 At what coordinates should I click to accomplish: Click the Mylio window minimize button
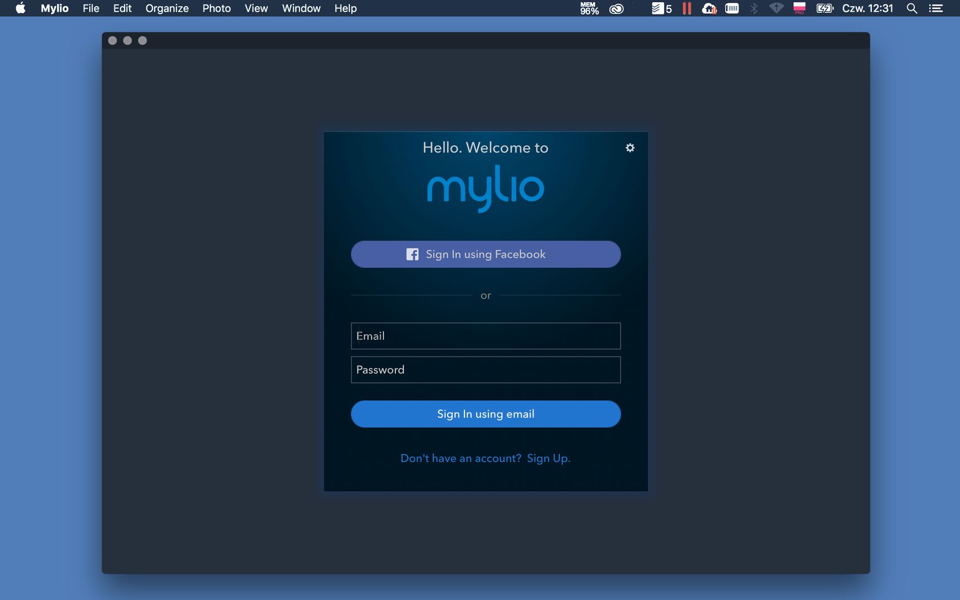tap(127, 41)
